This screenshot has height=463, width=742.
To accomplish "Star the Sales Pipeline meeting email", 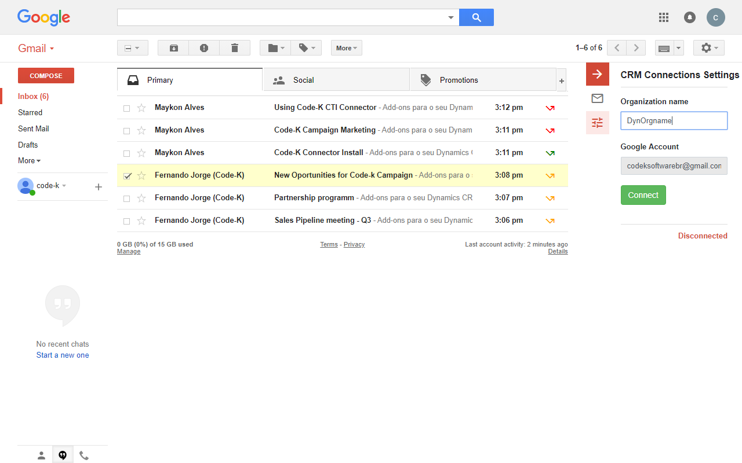I will click(x=141, y=221).
